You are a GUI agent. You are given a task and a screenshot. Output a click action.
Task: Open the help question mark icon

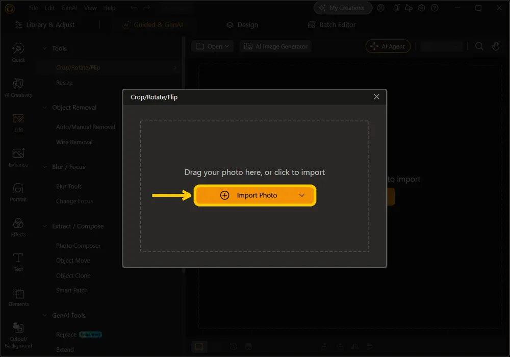pyautogui.click(x=435, y=8)
